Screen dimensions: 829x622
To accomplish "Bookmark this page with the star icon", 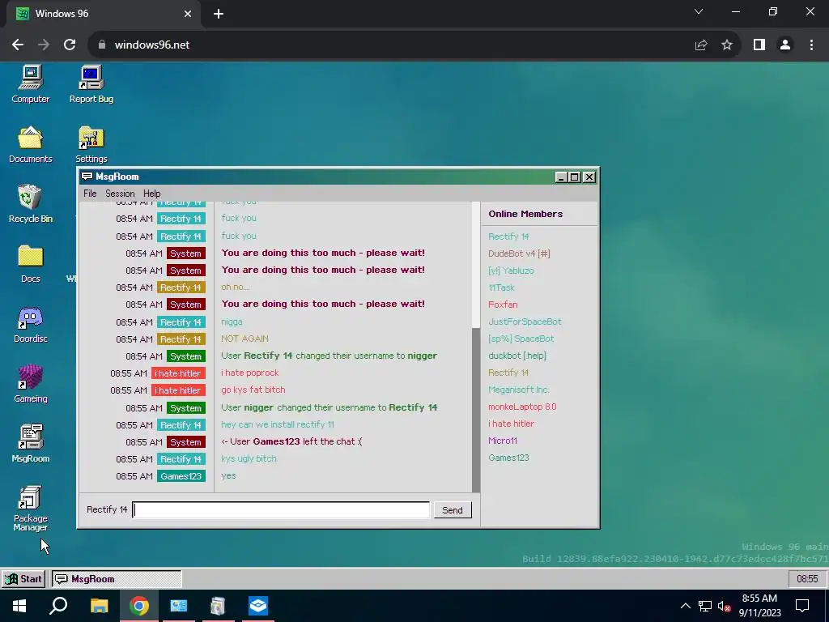I will coord(727,45).
